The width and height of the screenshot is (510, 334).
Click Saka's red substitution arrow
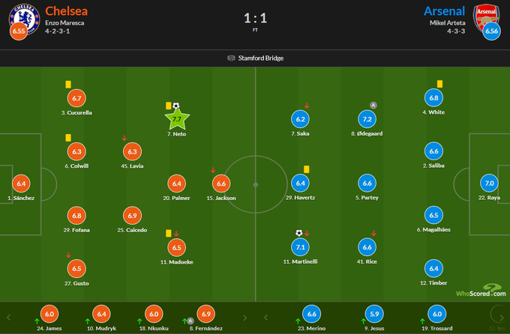tap(306, 106)
